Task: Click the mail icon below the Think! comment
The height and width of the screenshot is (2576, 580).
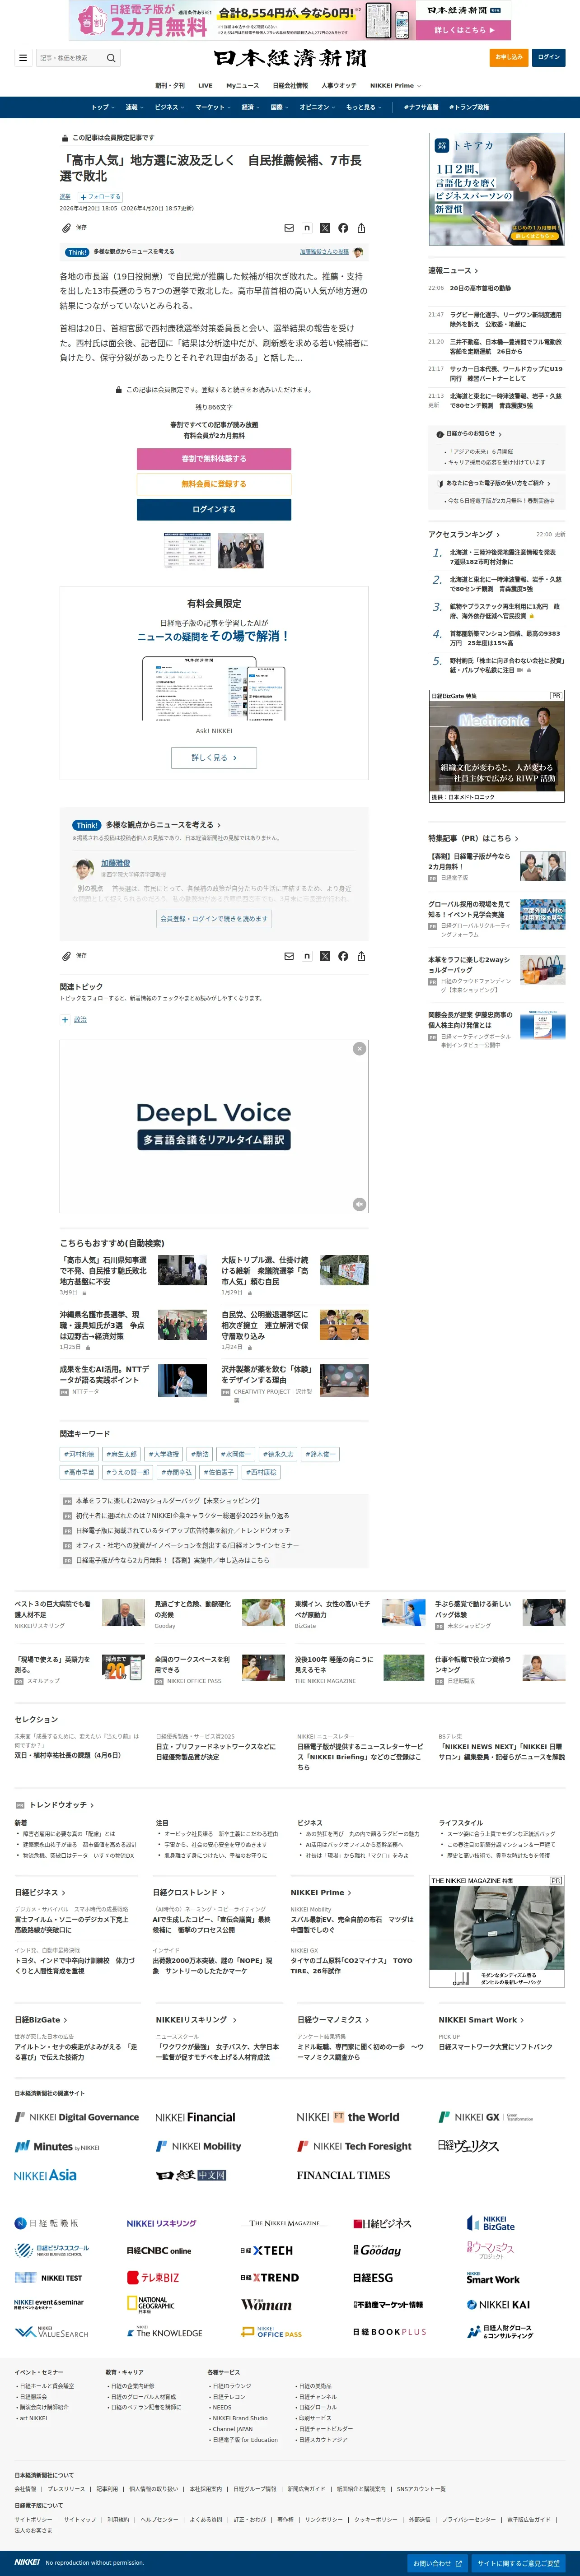Action: tap(289, 956)
